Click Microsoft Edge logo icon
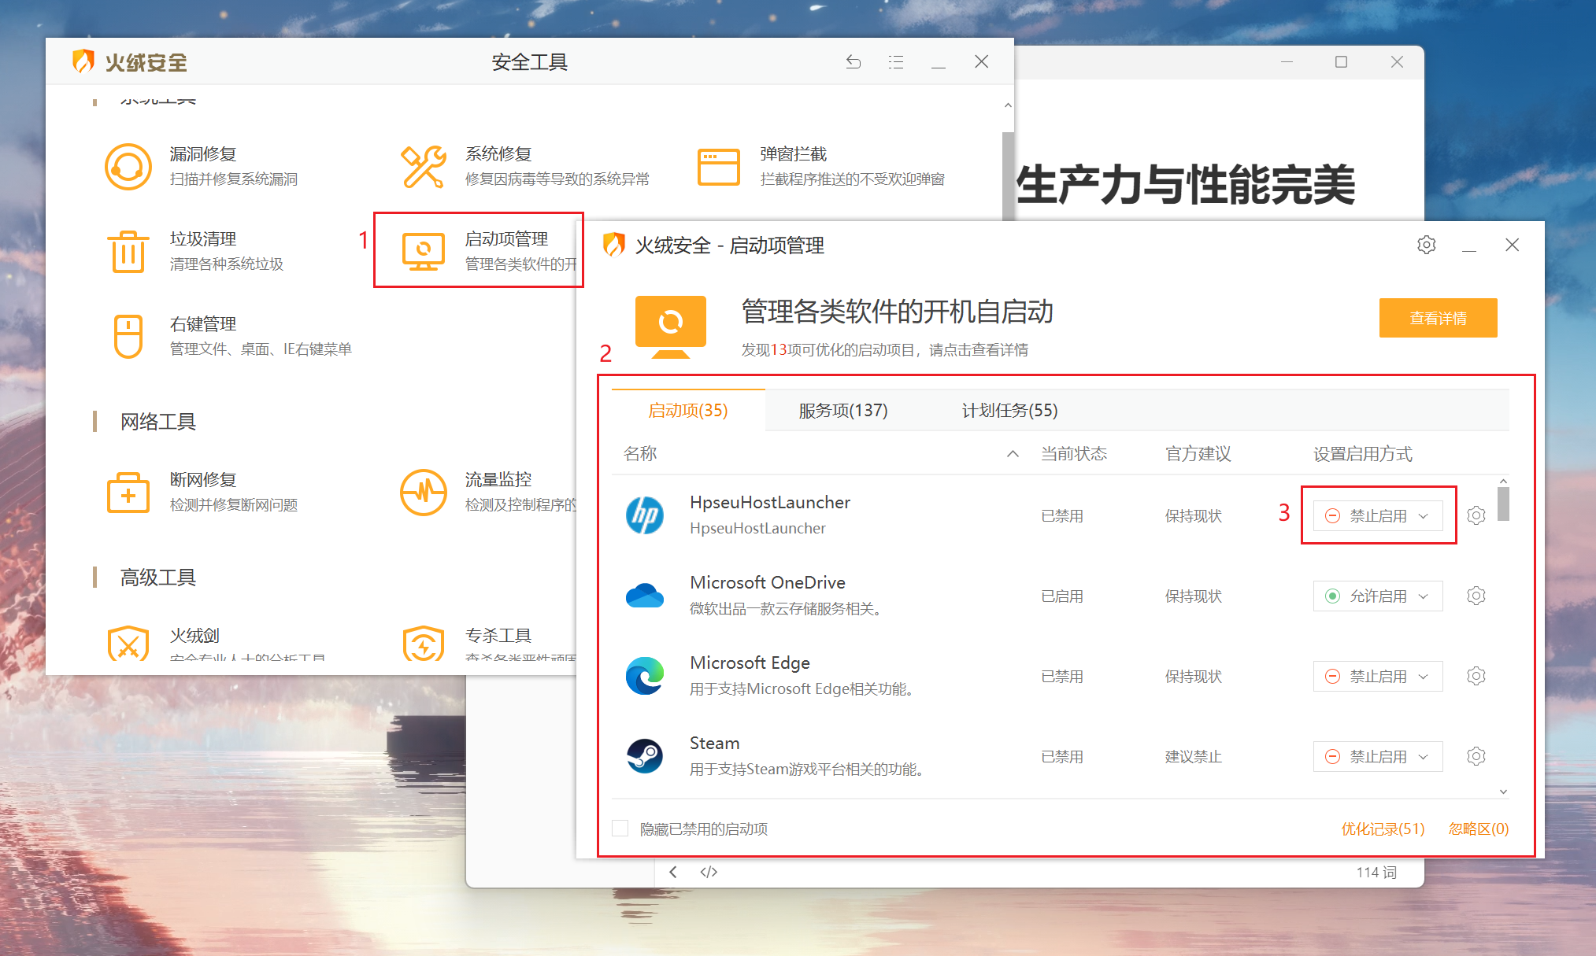 tap(645, 676)
